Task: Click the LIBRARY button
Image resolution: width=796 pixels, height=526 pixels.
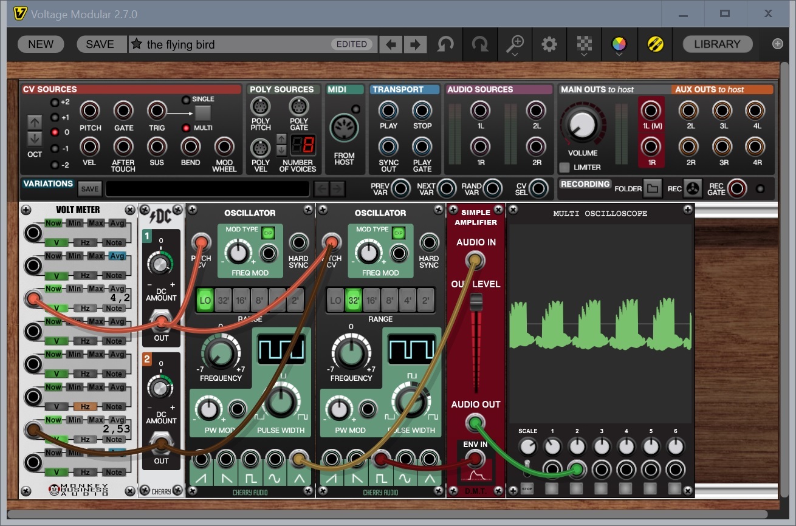Action: pos(718,44)
